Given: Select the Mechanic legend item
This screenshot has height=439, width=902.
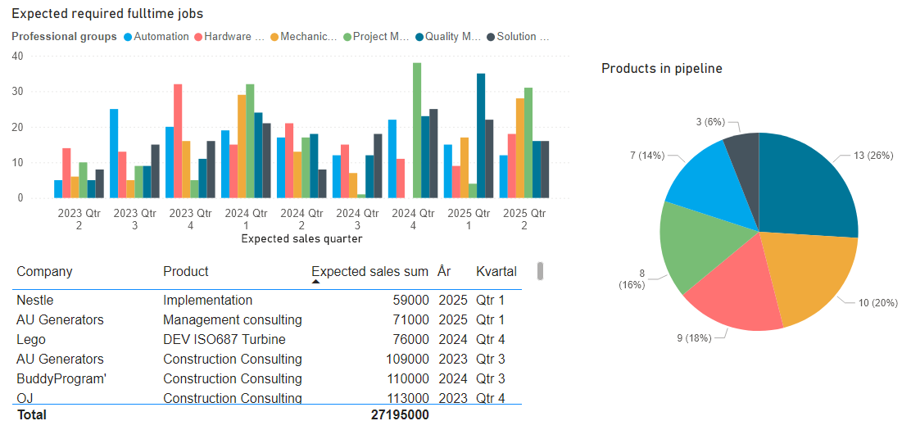Looking at the screenshot, I should [x=302, y=37].
